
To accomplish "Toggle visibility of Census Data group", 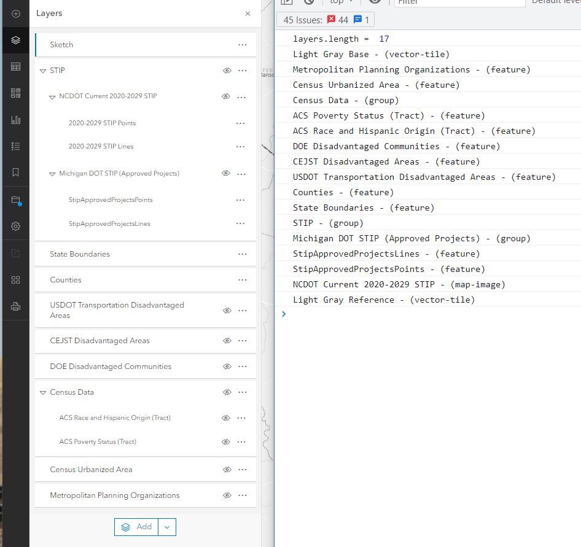I will 227,392.
